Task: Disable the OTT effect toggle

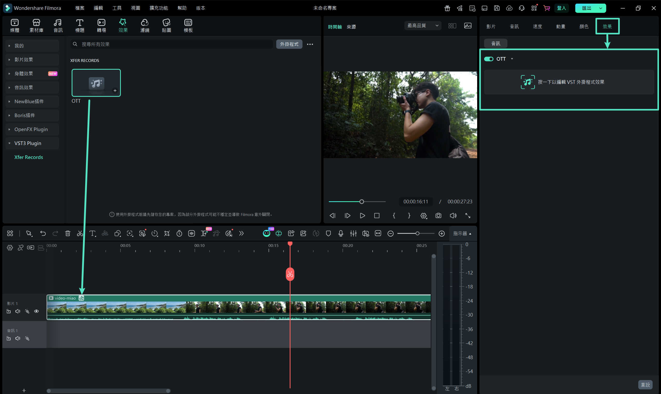Action: [489, 59]
